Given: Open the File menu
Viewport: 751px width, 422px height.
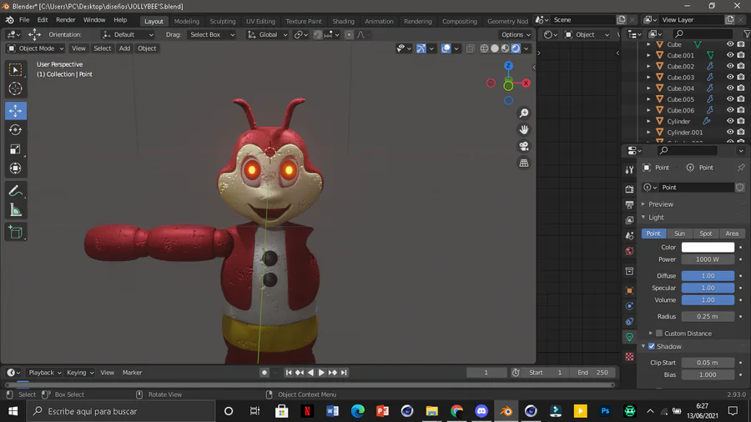Looking at the screenshot, I should (x=24, y=20).
